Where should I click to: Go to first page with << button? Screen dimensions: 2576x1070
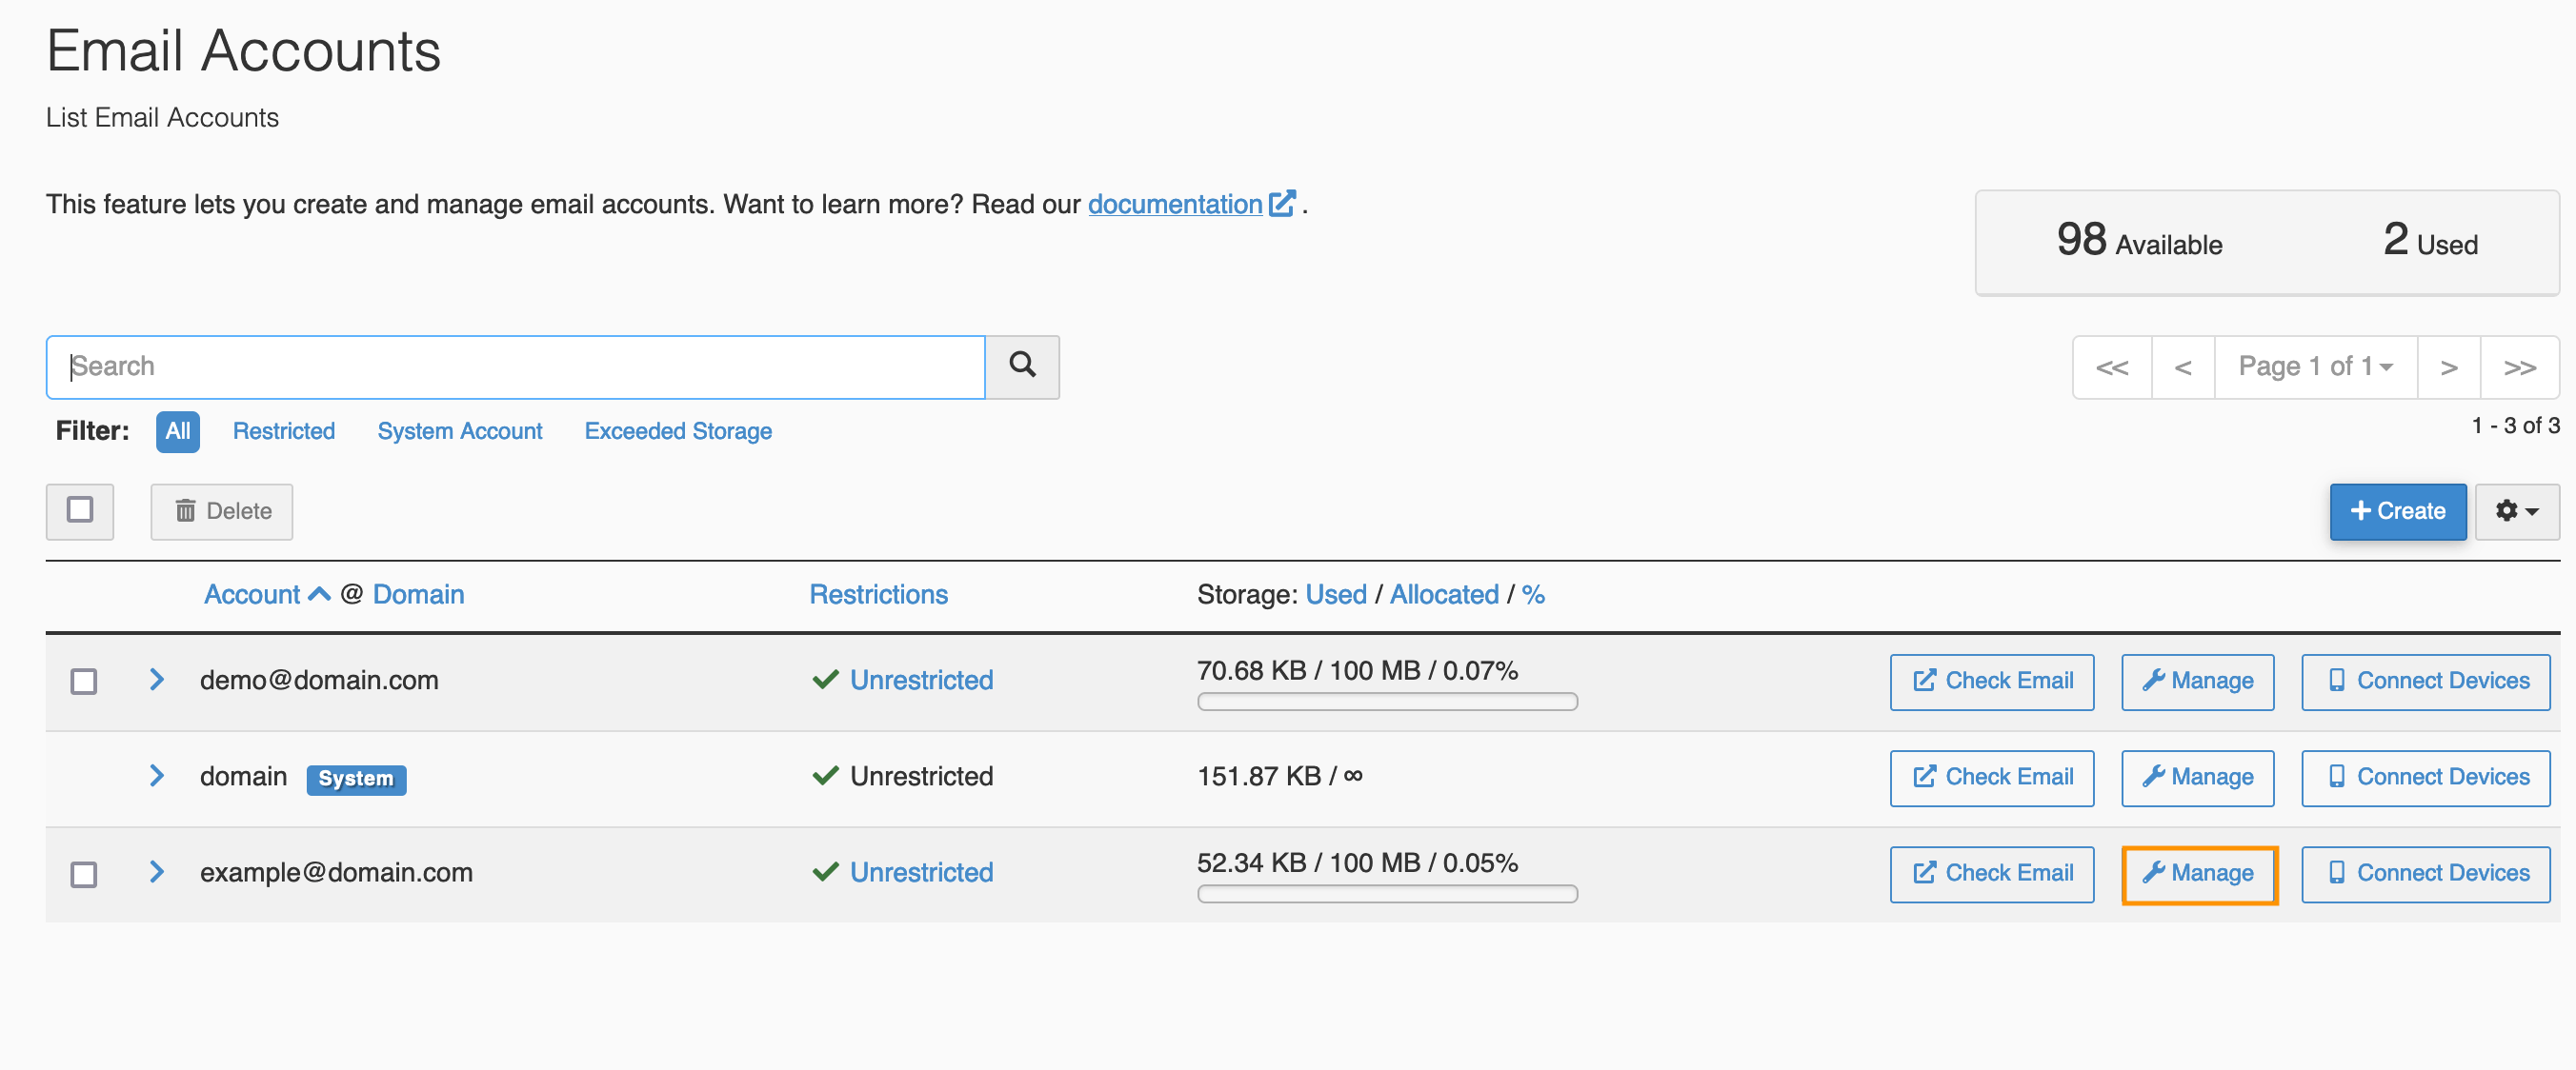tap(2112, 367)
